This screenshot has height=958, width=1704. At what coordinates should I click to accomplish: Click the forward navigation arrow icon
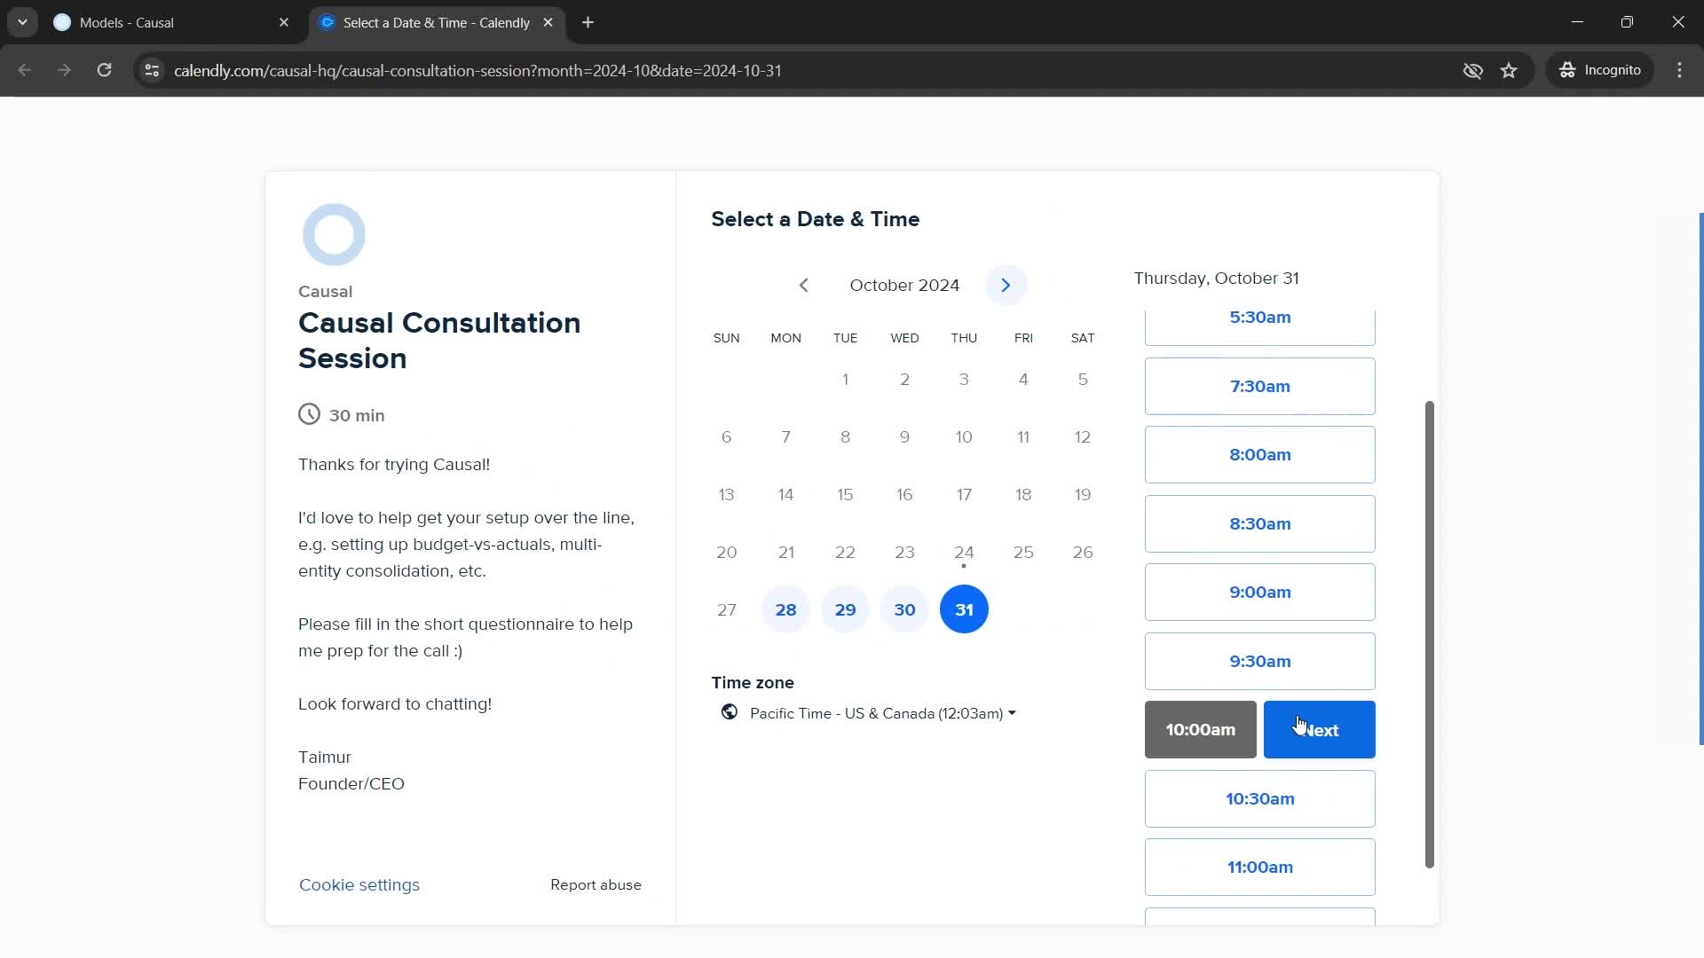[1006, 286]
